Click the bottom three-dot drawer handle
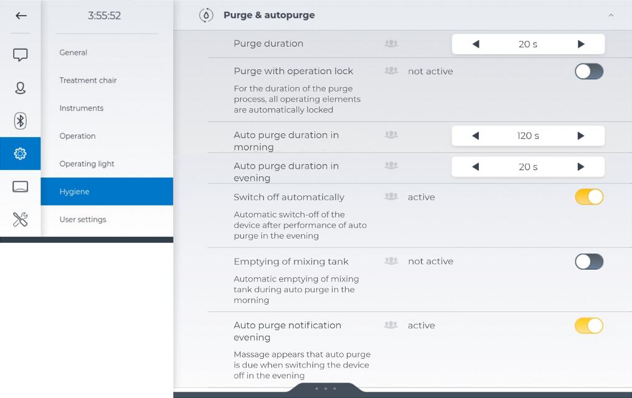This screenshot has width=632, height=398. pyautogui.click(x=326, y=389)
